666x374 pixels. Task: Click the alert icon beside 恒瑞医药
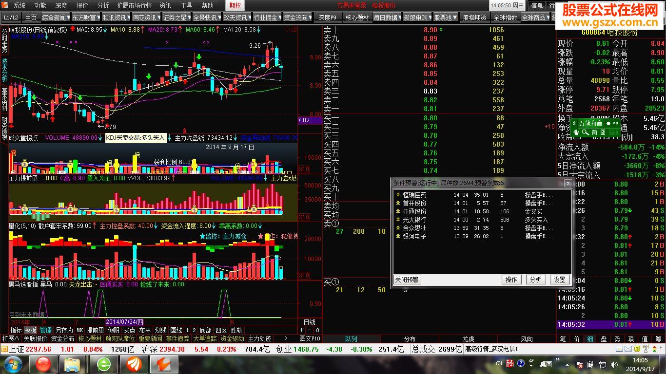(398, 195)
